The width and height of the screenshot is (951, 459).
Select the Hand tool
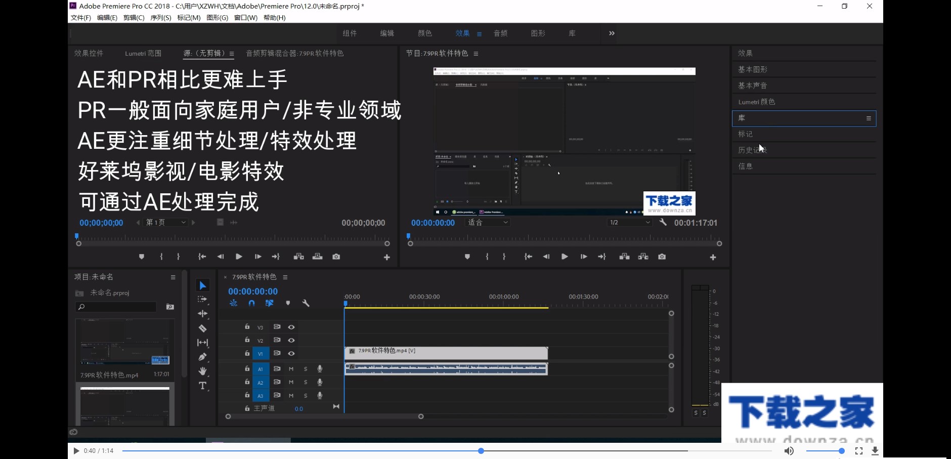coord(203,371)
